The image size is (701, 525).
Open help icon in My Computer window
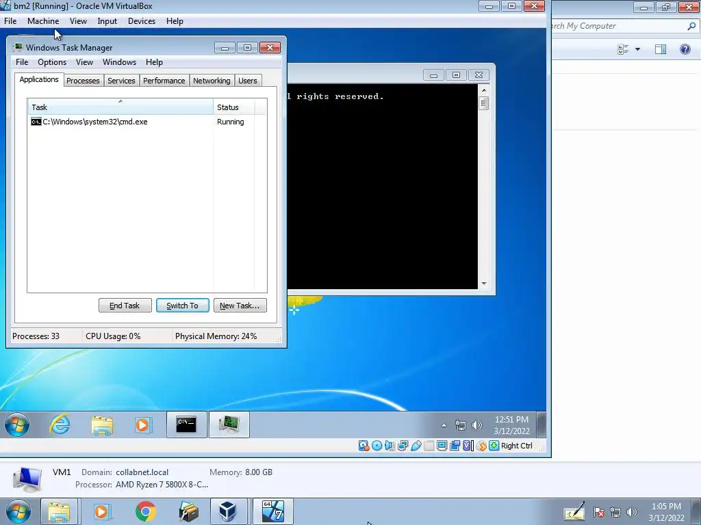click(x=685, y=49)
